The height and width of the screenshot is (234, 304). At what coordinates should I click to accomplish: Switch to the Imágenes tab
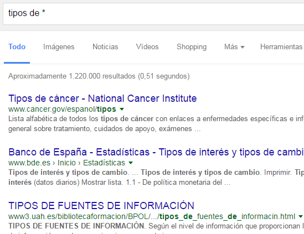(59, 47)
